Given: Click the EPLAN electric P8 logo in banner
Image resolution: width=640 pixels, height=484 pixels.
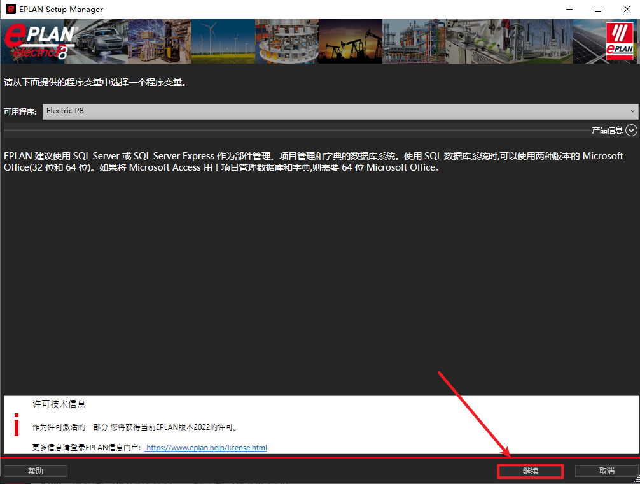Looking at the screenshot, I should (39, 41).
